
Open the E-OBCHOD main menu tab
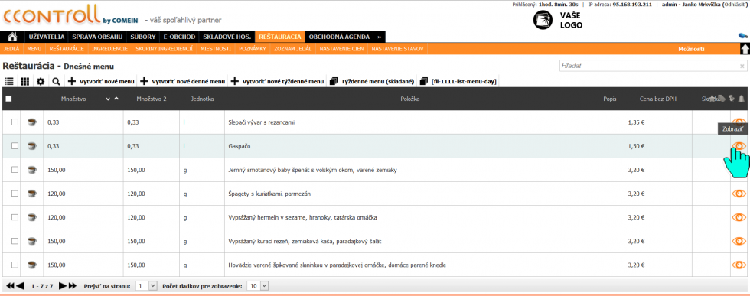coord(179,37)
